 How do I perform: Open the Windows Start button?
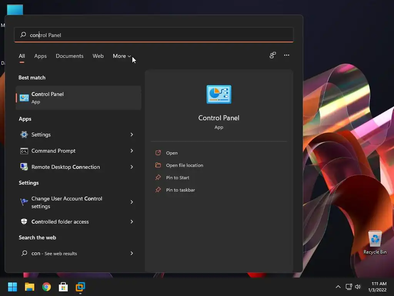12,287
